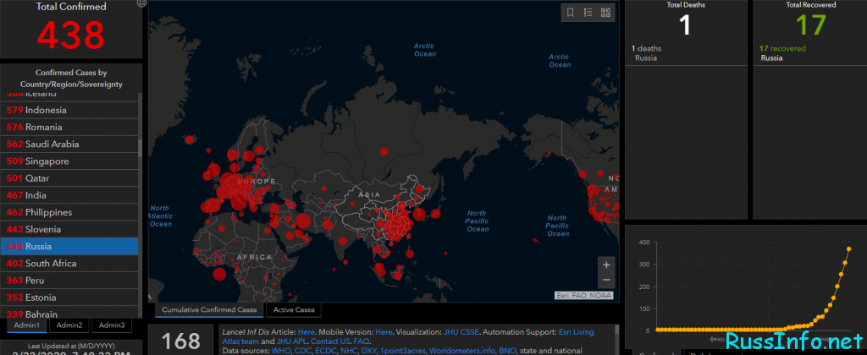Click the Total Confirmed 438 figure
The width and height of the screenshot is (867, 355).
pyautogui.click(x=71, y=35)
